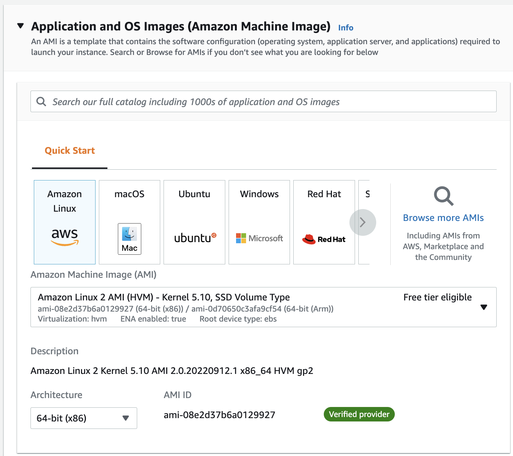Open Browse more AMIs

(x=443, y=218)
